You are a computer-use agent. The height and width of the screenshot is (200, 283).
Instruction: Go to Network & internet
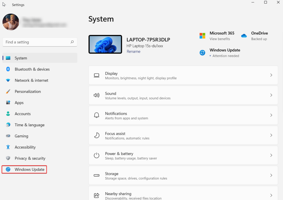coord(32,80)
